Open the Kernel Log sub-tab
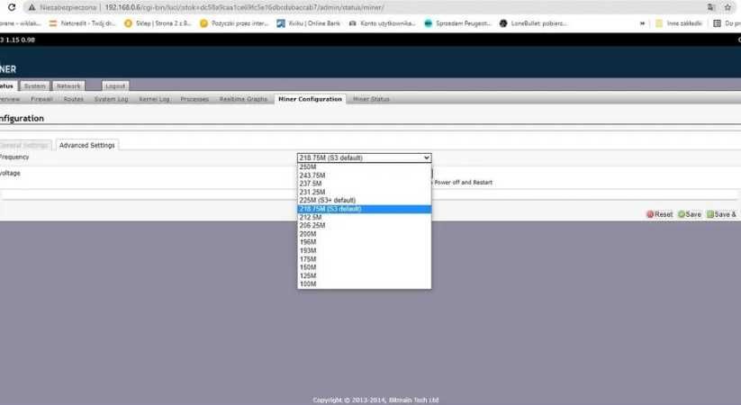Viewport: 741px width, 405px height. coord(154,99)
